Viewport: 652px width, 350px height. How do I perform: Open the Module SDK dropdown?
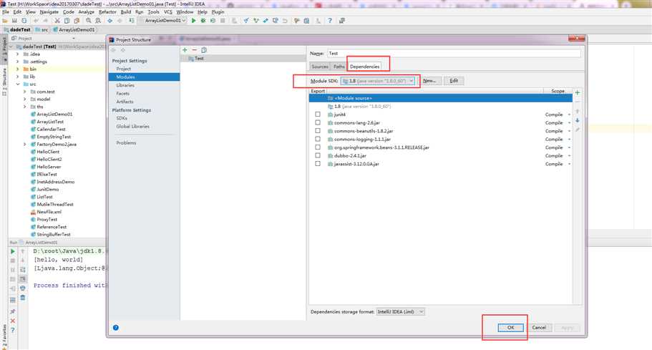[378, 81]
